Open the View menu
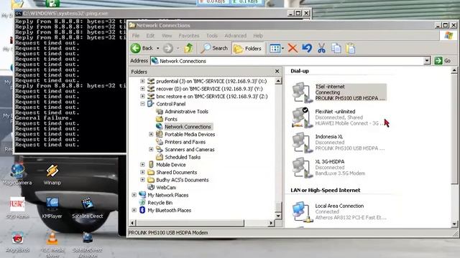 tap(167, 36)
